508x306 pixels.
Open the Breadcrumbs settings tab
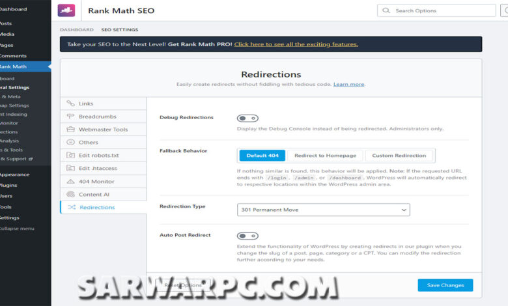104,117
